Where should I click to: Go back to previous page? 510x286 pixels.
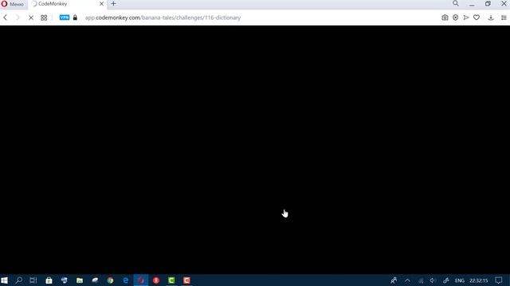(6, 17)
